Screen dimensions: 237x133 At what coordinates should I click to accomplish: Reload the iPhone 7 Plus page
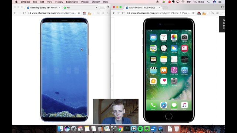(123, 13)
